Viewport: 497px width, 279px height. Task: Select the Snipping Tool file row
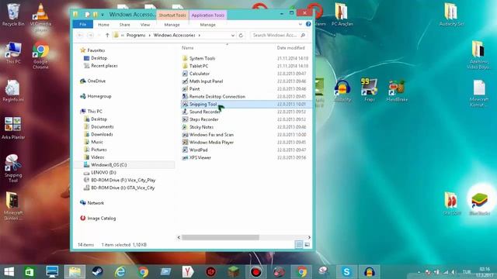pyautogui.click(x=246, y=104)
